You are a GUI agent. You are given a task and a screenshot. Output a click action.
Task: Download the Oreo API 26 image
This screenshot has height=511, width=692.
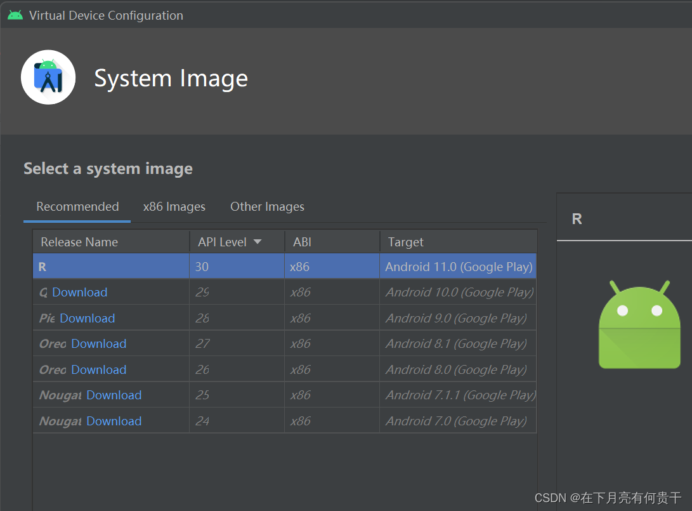point(99,369)
